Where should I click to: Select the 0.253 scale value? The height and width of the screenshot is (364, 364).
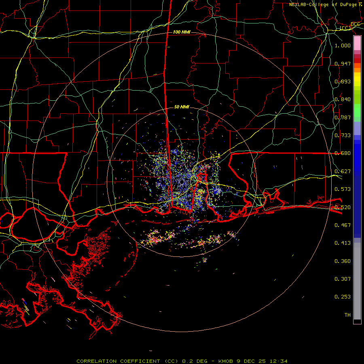tap(343, 297)
